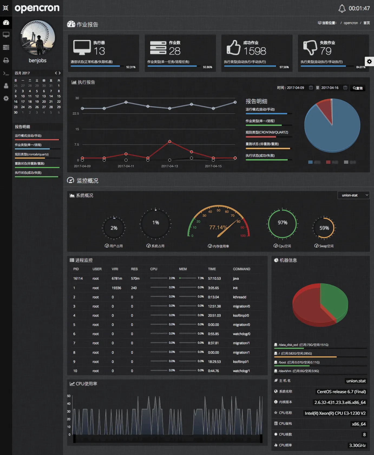Image resolution: width=374 pixels, height=455 pixels.
Task: Click the 查询 search button
Action: click(358, 88)
